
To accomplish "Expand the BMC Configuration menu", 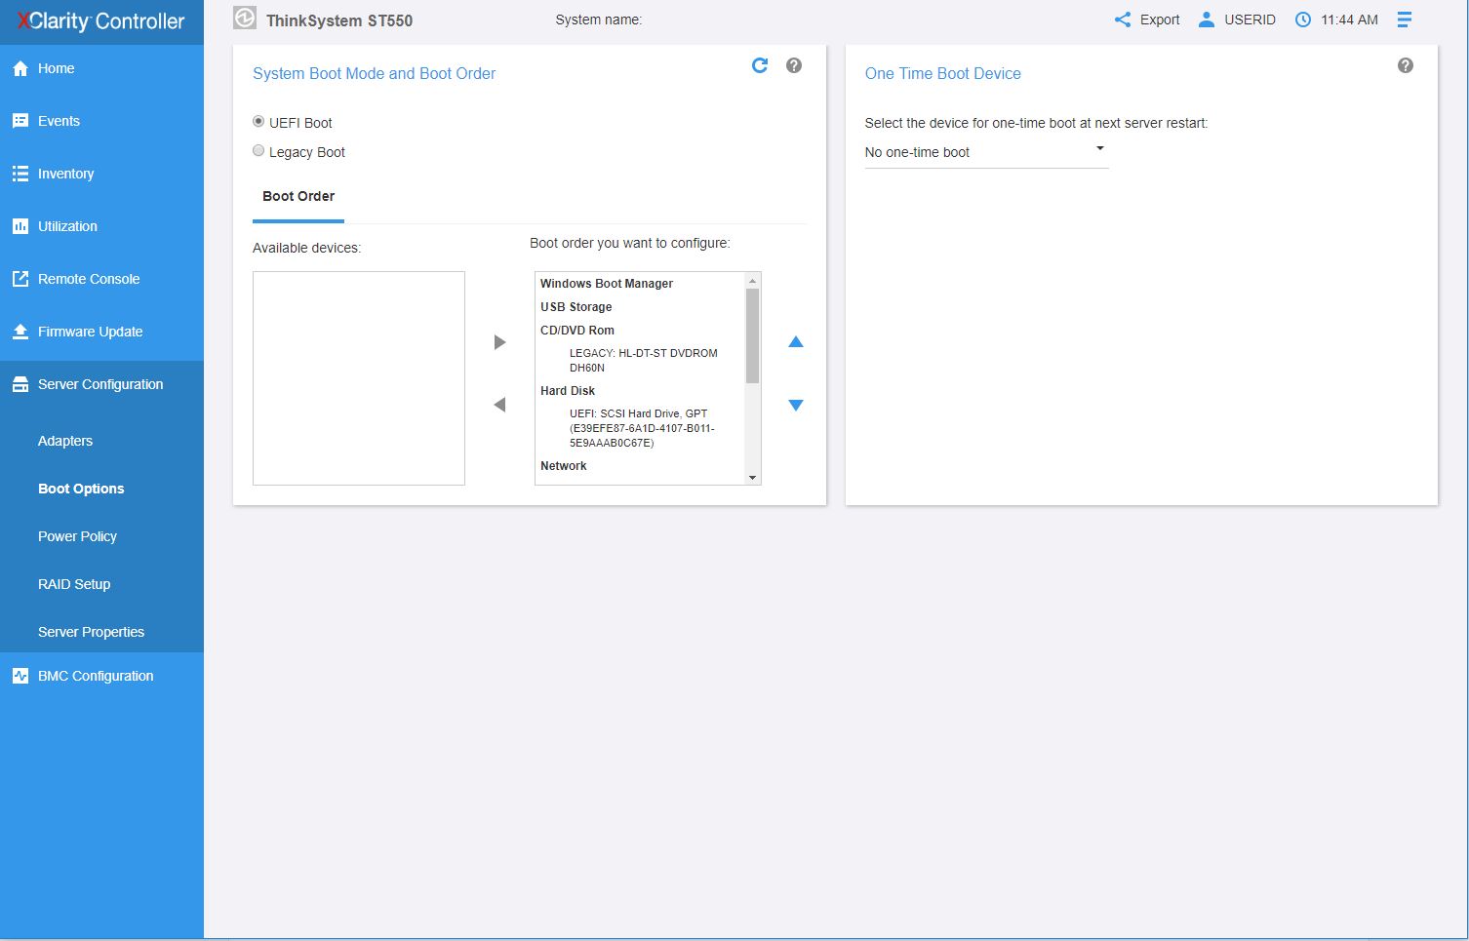I will (101, 676).
